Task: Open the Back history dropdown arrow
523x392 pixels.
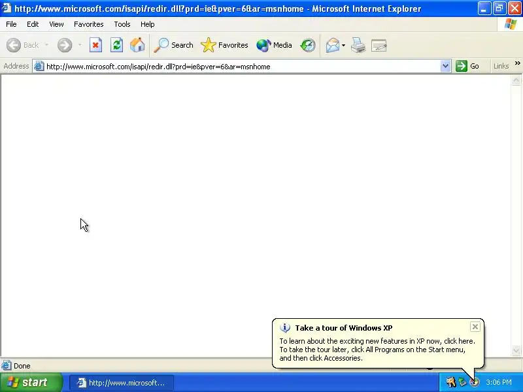Action: click(46, 45)
